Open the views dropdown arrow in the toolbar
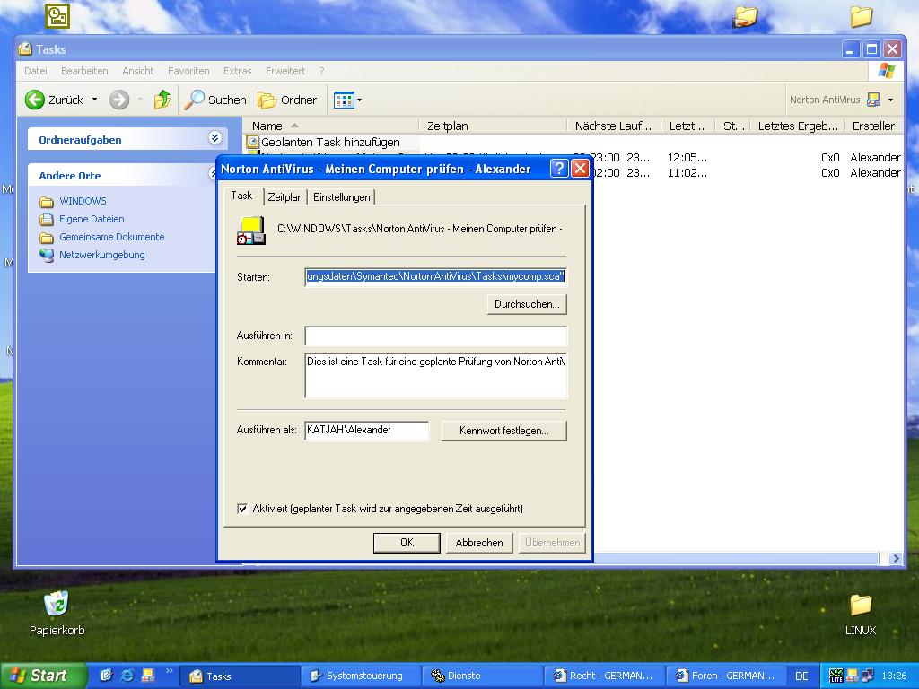 [x=359, y=100]
